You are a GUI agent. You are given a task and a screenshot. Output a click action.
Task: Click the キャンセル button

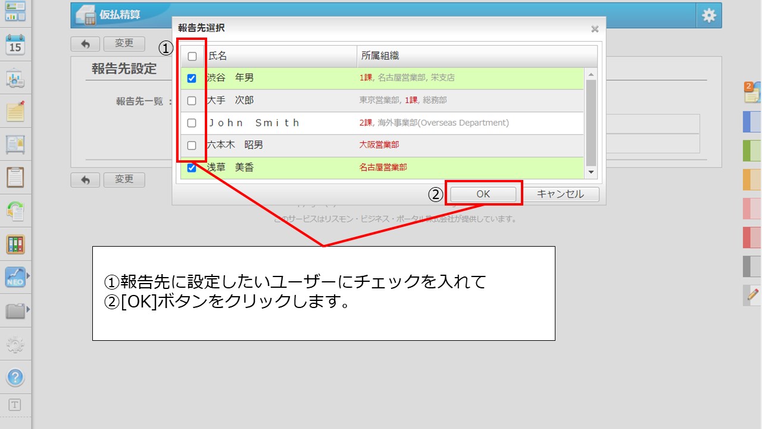click(560, 194)
